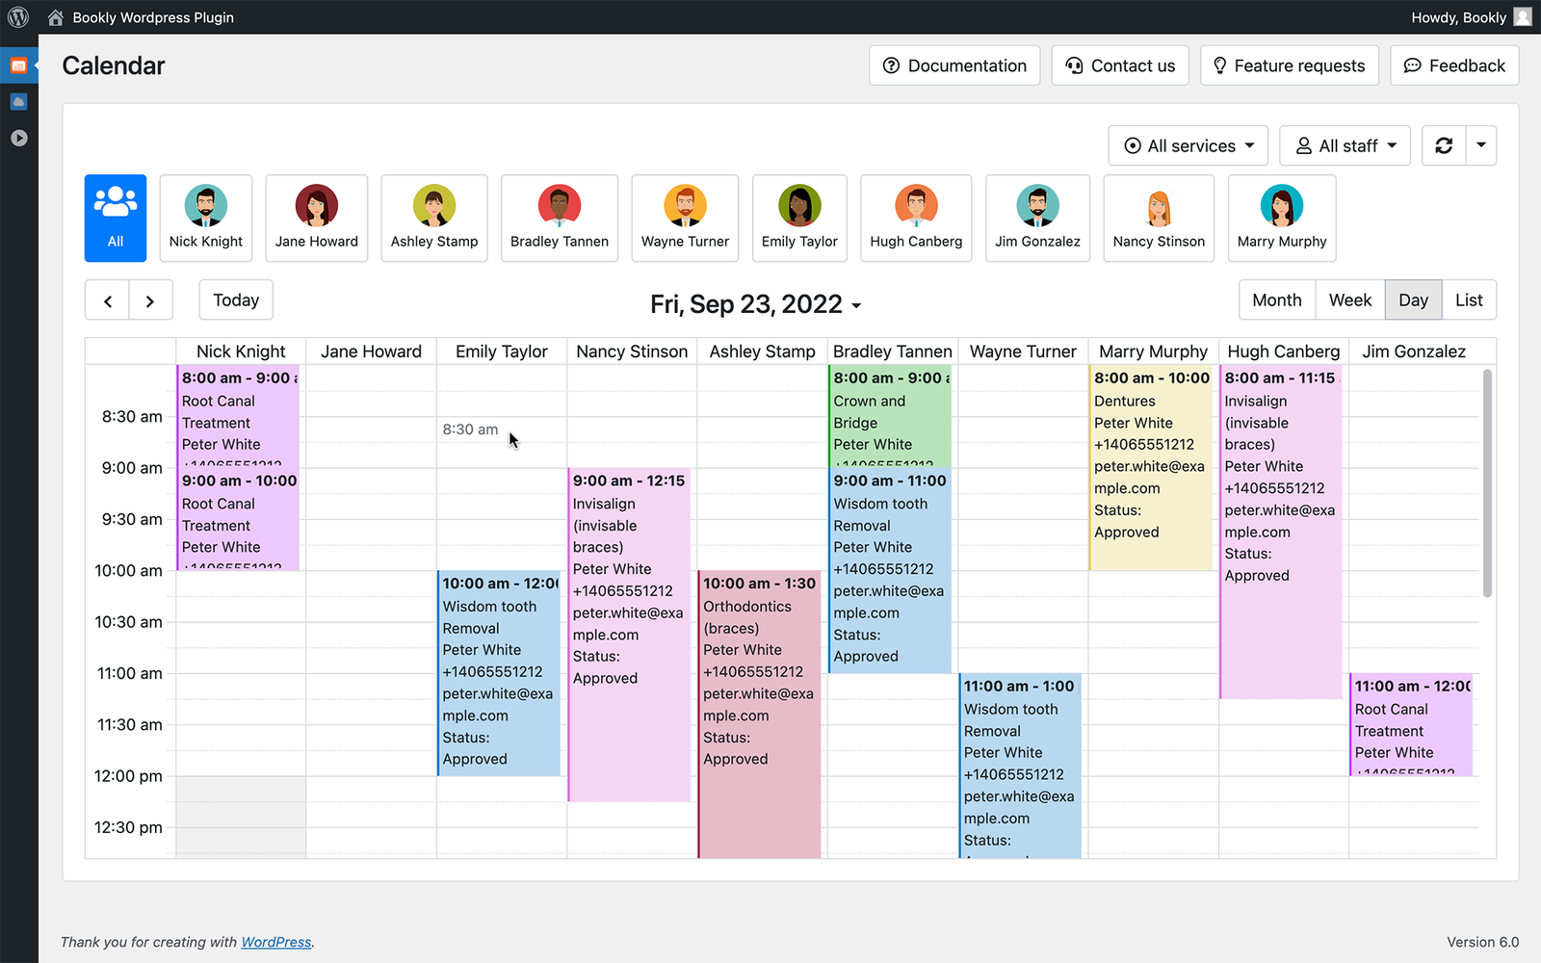Open the WordPress link in the footer
Viewport: 1541px width, 963px height.
tap(276, 942)
